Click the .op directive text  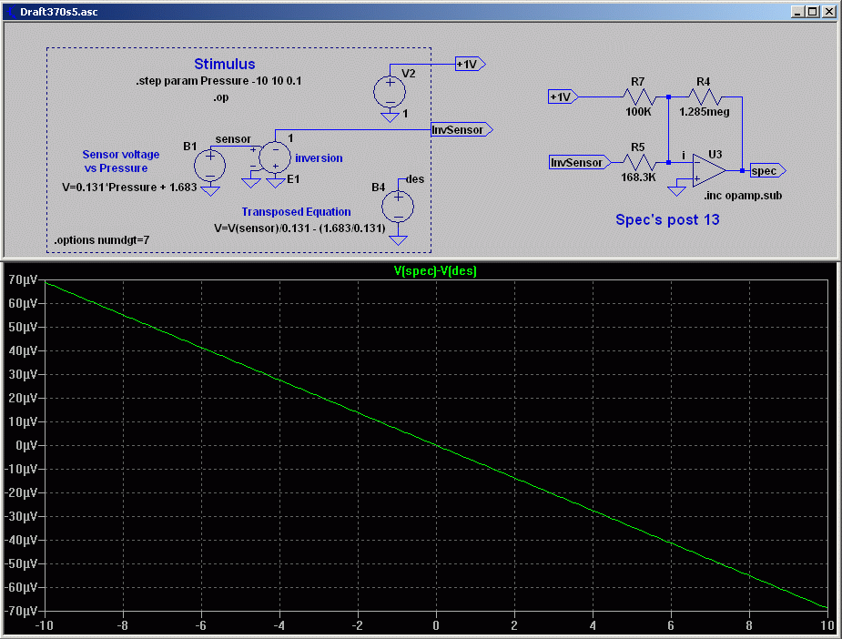220,97
